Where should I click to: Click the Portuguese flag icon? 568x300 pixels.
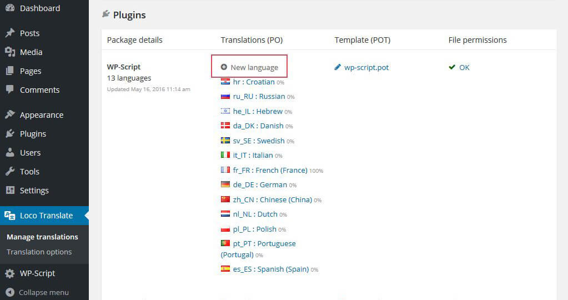(x=225, y=243)
